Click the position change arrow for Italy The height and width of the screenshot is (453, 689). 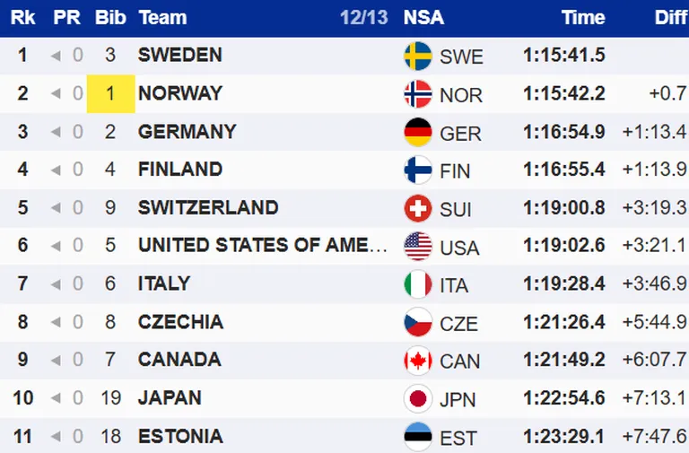click(56, 284)
